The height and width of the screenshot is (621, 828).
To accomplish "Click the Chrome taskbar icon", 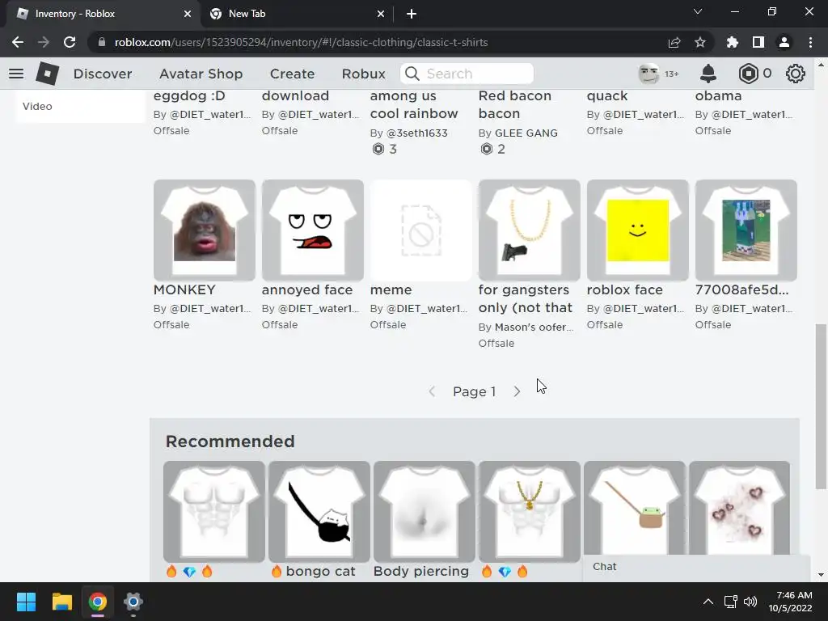I will (98, 602).
